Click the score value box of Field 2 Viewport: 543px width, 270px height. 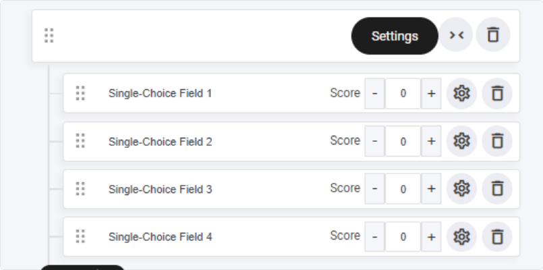pos(403,141)
